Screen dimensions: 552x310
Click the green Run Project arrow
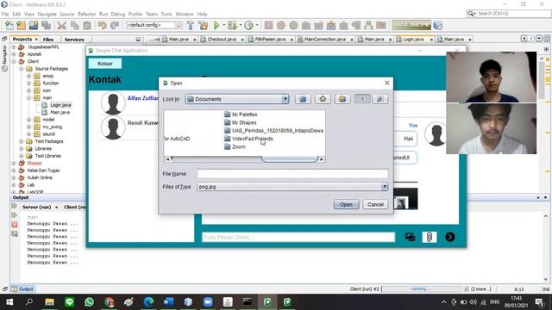click(x=216, y=25)
